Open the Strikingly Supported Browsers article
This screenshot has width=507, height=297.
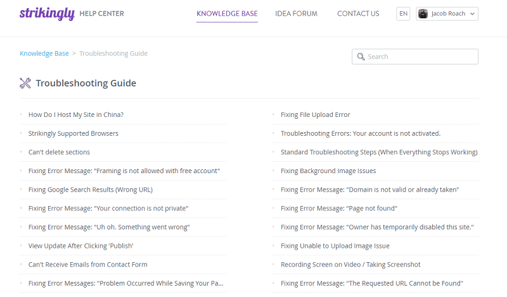74,133
